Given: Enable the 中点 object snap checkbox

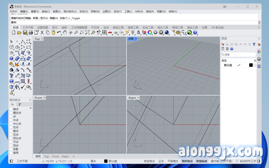Looking at the screenshot, I should click(10, 120).
